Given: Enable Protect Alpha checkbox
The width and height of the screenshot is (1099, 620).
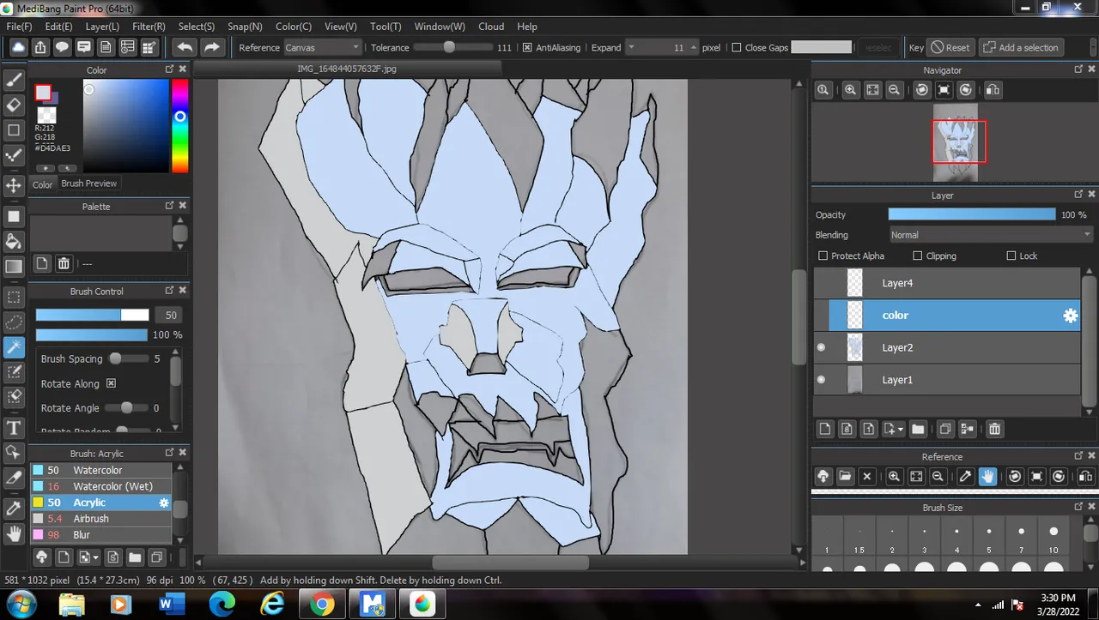Looking at the screenshot, I should pyautogui.click(x=823, y=256).
